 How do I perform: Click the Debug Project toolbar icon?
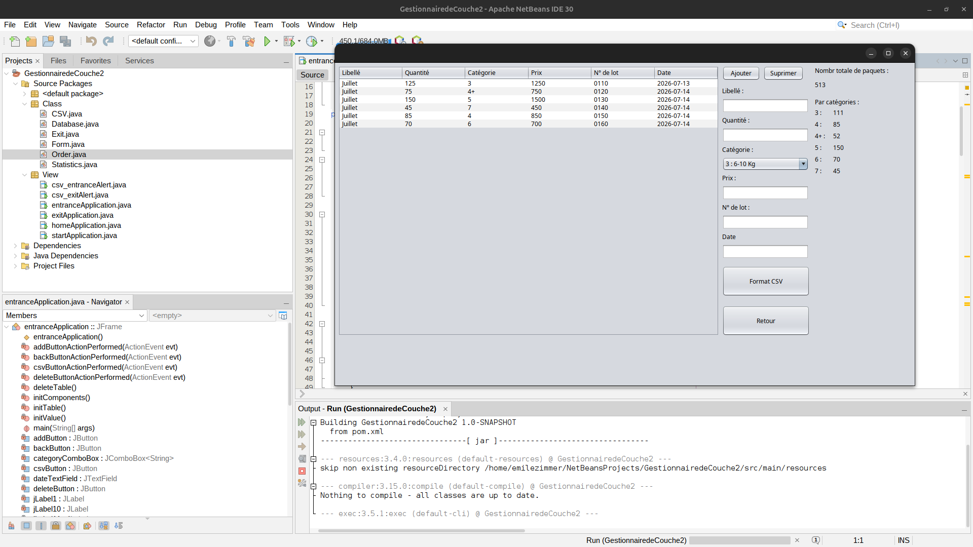click(289, 41)
